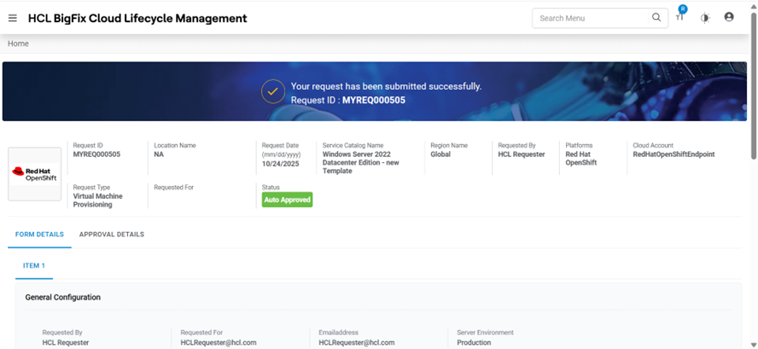Click the Server Environment value Production
Screen dimensions: 758x349
click(475, 343)
